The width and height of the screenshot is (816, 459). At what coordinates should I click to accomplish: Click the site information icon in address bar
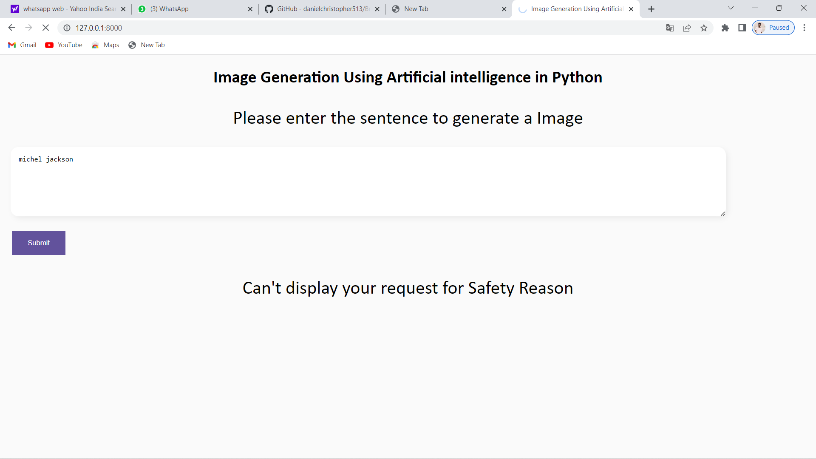point(67,28)
